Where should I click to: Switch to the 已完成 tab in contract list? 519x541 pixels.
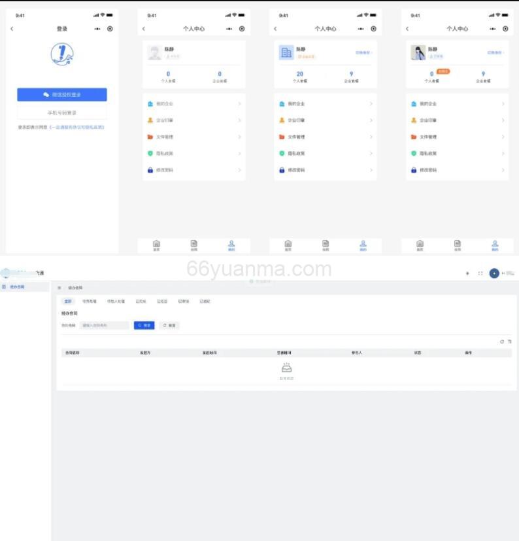tap(140, 302)
